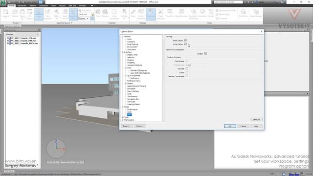Click the Refresh icon in the Project group

[x=15, y=14]
